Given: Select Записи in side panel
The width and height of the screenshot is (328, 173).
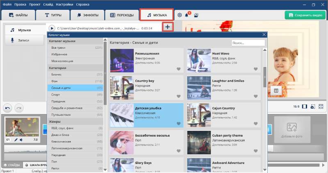Looking at the screenshot, I should click(24, 40).
